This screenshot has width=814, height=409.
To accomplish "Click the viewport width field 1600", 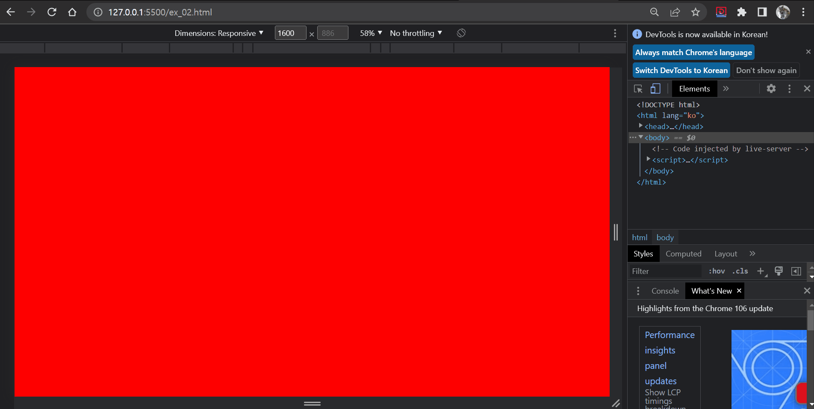I will (290, 33).
